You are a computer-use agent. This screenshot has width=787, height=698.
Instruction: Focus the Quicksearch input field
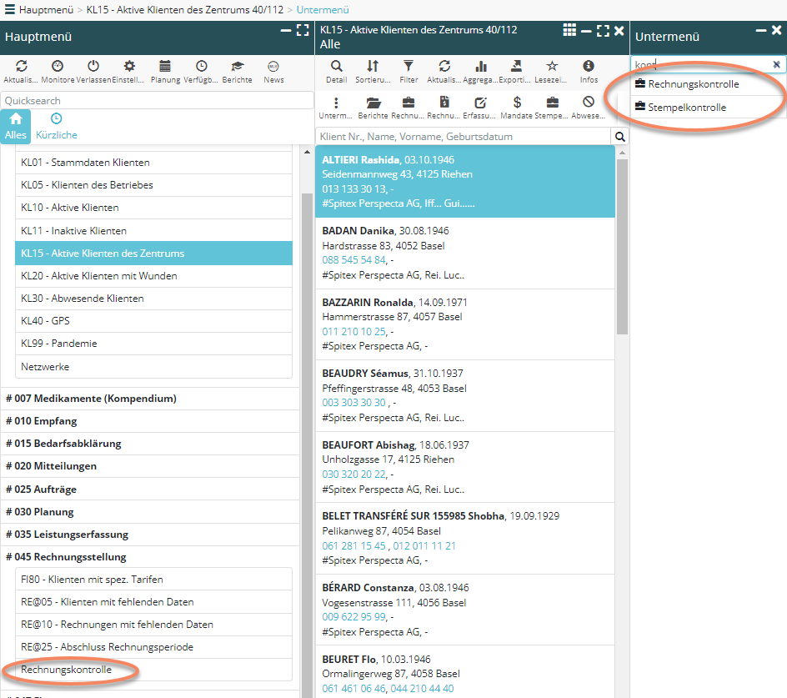coord(150,101)
